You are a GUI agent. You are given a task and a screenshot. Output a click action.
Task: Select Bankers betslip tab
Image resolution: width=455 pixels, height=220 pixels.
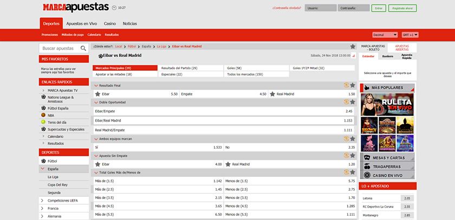pyautogui.click(x=387, y=56)
